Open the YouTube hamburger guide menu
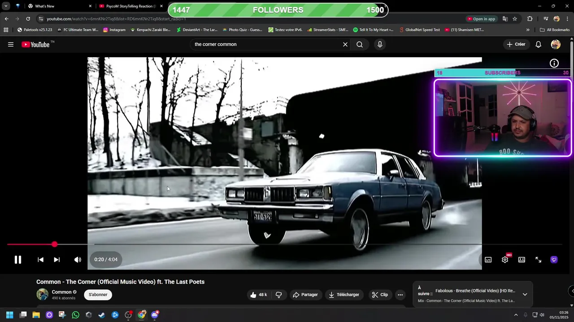 11,44
